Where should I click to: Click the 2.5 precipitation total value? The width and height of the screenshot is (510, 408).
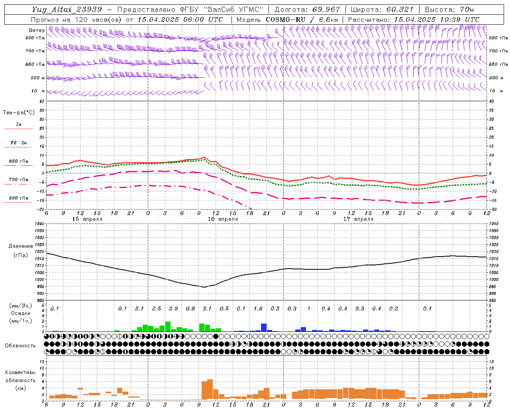click(157, 308)
